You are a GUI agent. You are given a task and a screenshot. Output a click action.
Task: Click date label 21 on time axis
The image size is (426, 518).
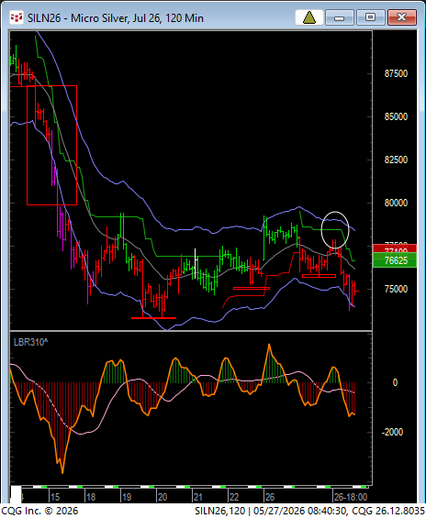tap(198, 497)
